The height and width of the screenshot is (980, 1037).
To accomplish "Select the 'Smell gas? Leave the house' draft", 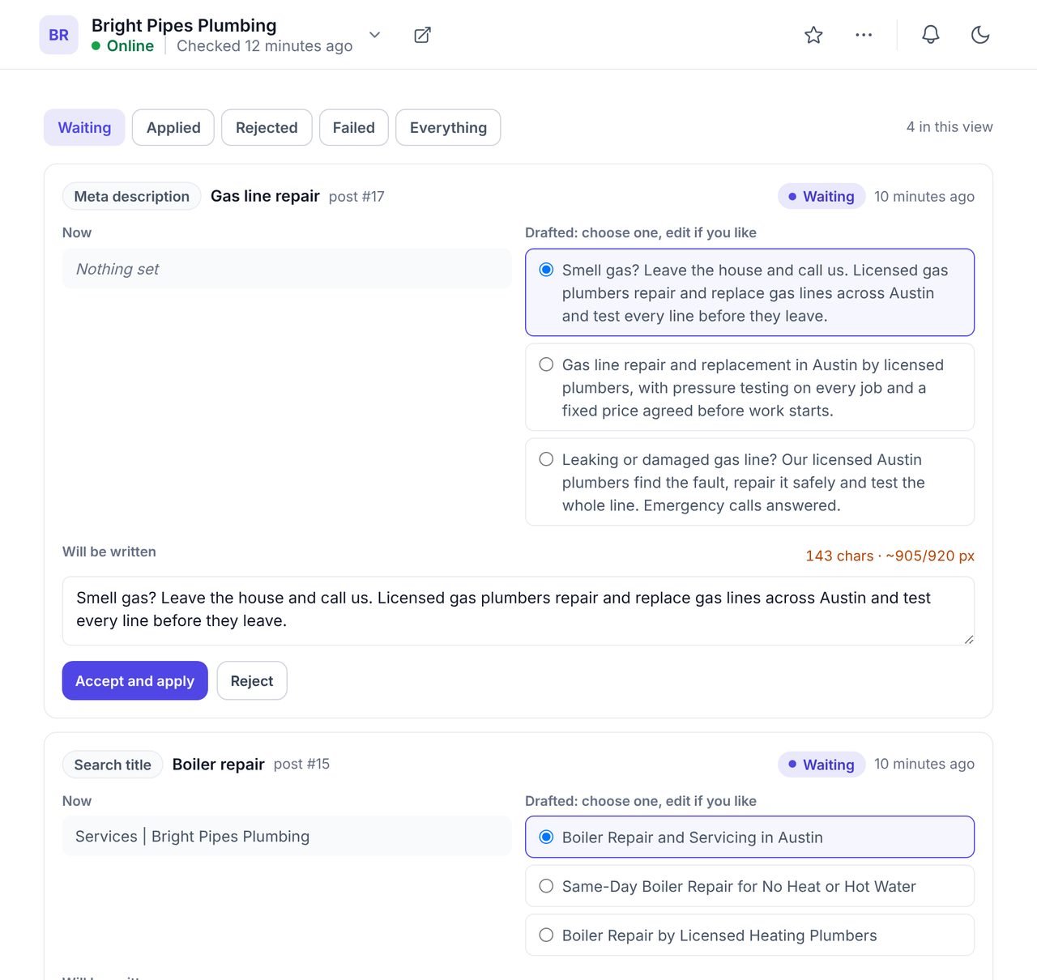I will click(x=749, y=292).
